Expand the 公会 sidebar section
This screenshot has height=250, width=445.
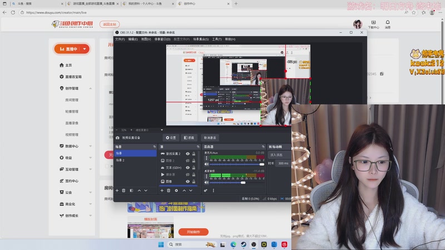[91, 192]
